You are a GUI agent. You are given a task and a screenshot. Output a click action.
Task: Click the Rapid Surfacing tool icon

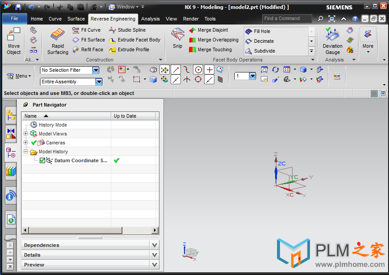point(58,35)
